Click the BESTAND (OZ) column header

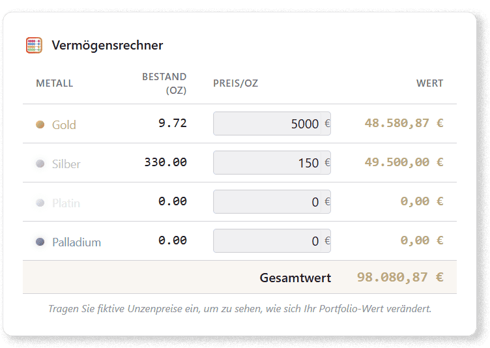tap(164, 83)
